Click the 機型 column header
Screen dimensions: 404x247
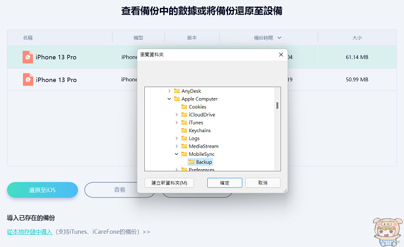[x=138, y=38]
